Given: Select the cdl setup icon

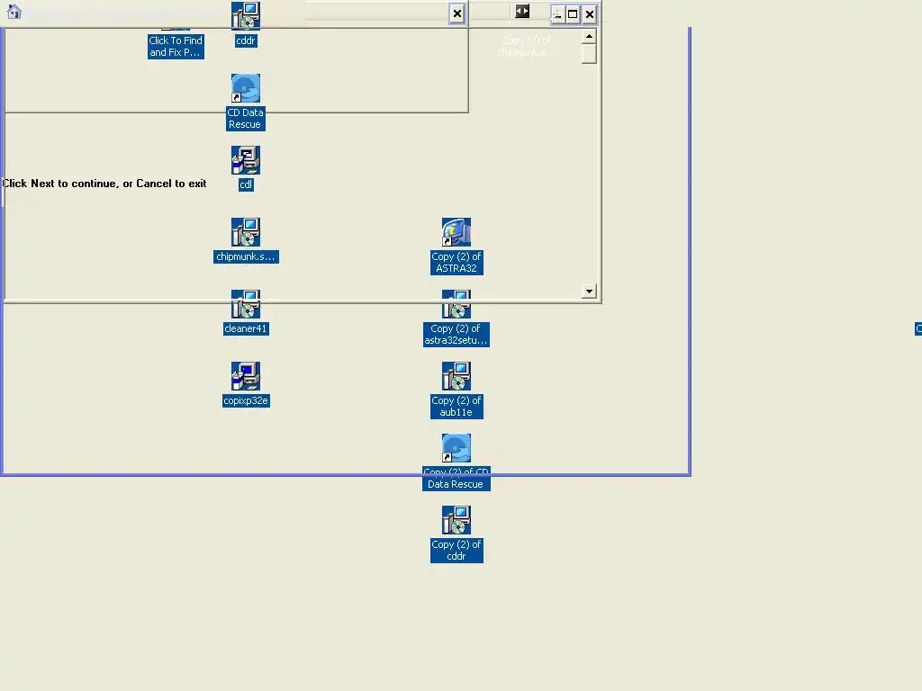Looking at the screenshot, I should click(245, 168).
